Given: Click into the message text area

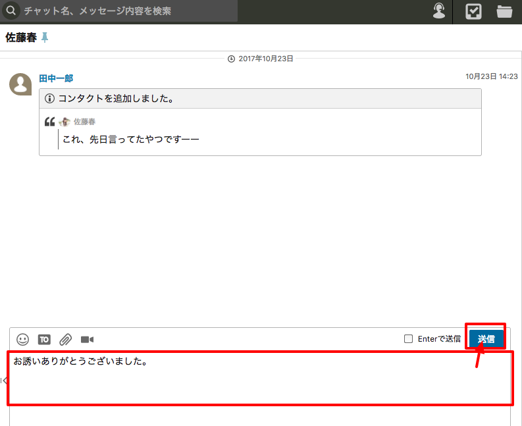Looking at the screenshot, I should (x=260, y=378).
